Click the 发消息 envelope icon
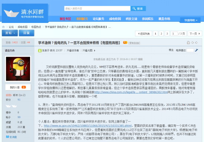 [7, 137]
